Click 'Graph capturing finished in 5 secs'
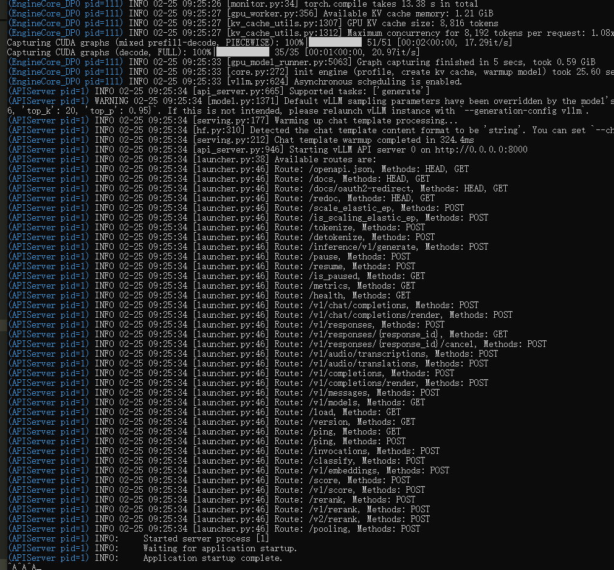 (x=442, y=62)
